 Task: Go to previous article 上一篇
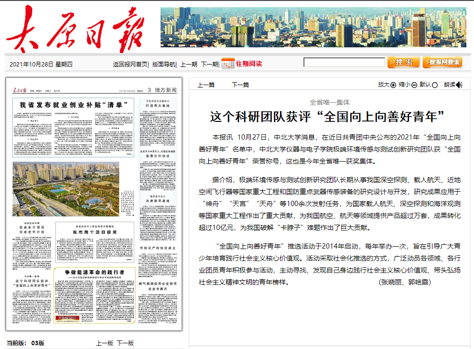pyautogui.click(x=206, y=85)
